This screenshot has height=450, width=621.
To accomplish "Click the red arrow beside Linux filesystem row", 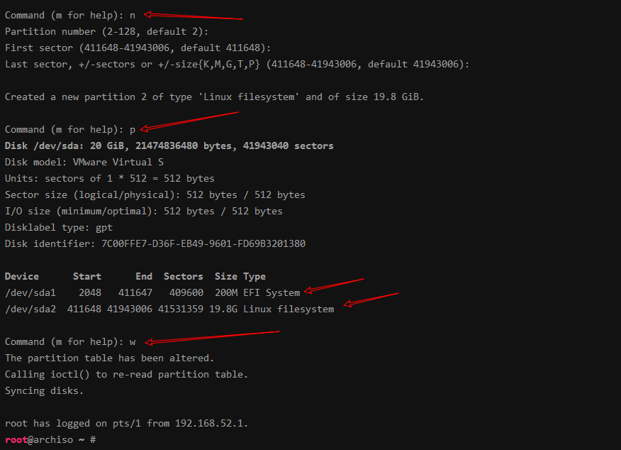I will click(371, 300).
